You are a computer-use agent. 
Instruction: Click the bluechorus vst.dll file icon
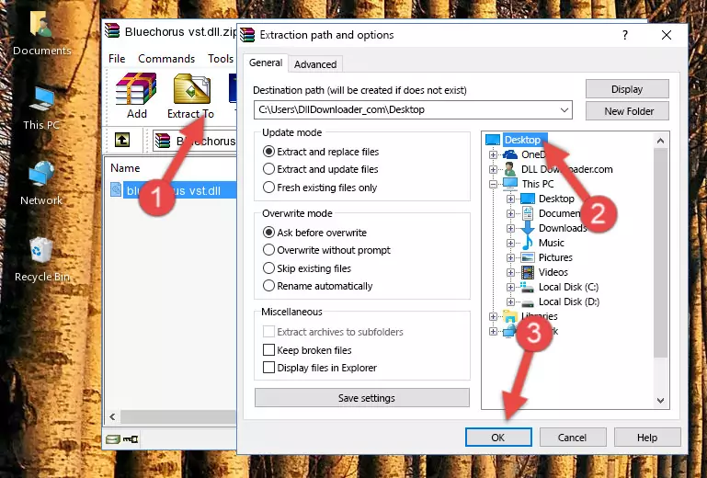coord(116,190)
